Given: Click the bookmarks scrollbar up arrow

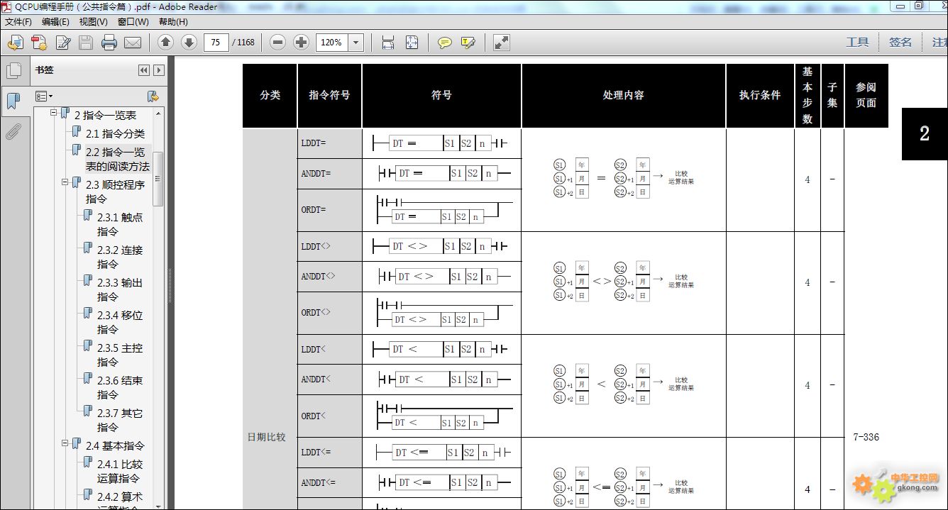Looking at the screenshot, I should 158,113.
